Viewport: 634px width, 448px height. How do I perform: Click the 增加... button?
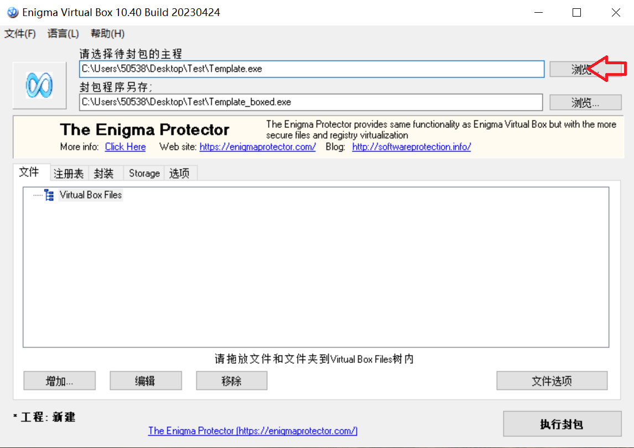59,381
